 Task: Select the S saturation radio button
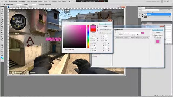[x=91, y=38]
